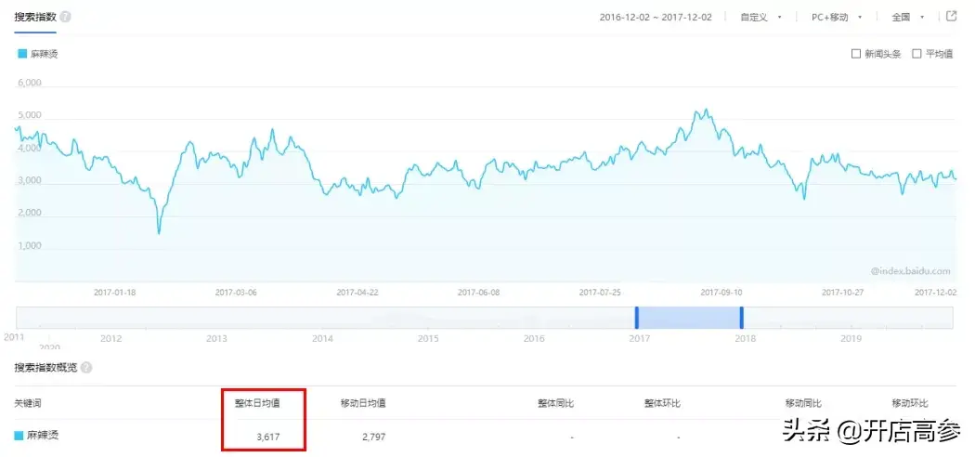The width and height of the screenshot is (975, 457).
Task: Click the export icon at top right
Action: 951,17
